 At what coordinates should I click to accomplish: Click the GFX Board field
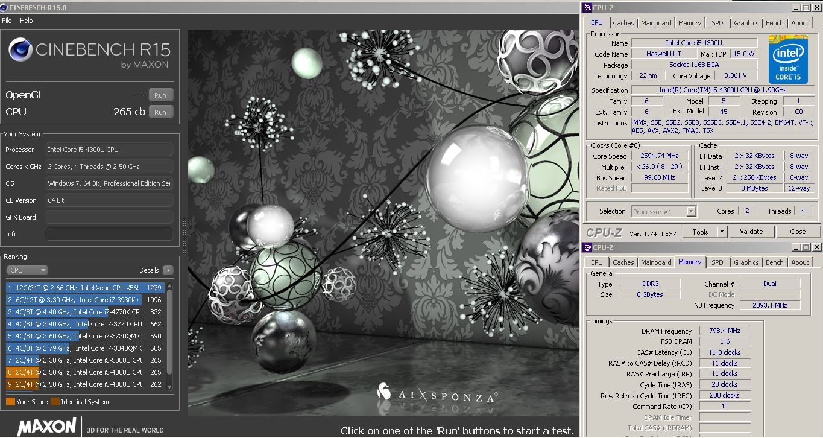pyautogui.click(x=109, y=217)
